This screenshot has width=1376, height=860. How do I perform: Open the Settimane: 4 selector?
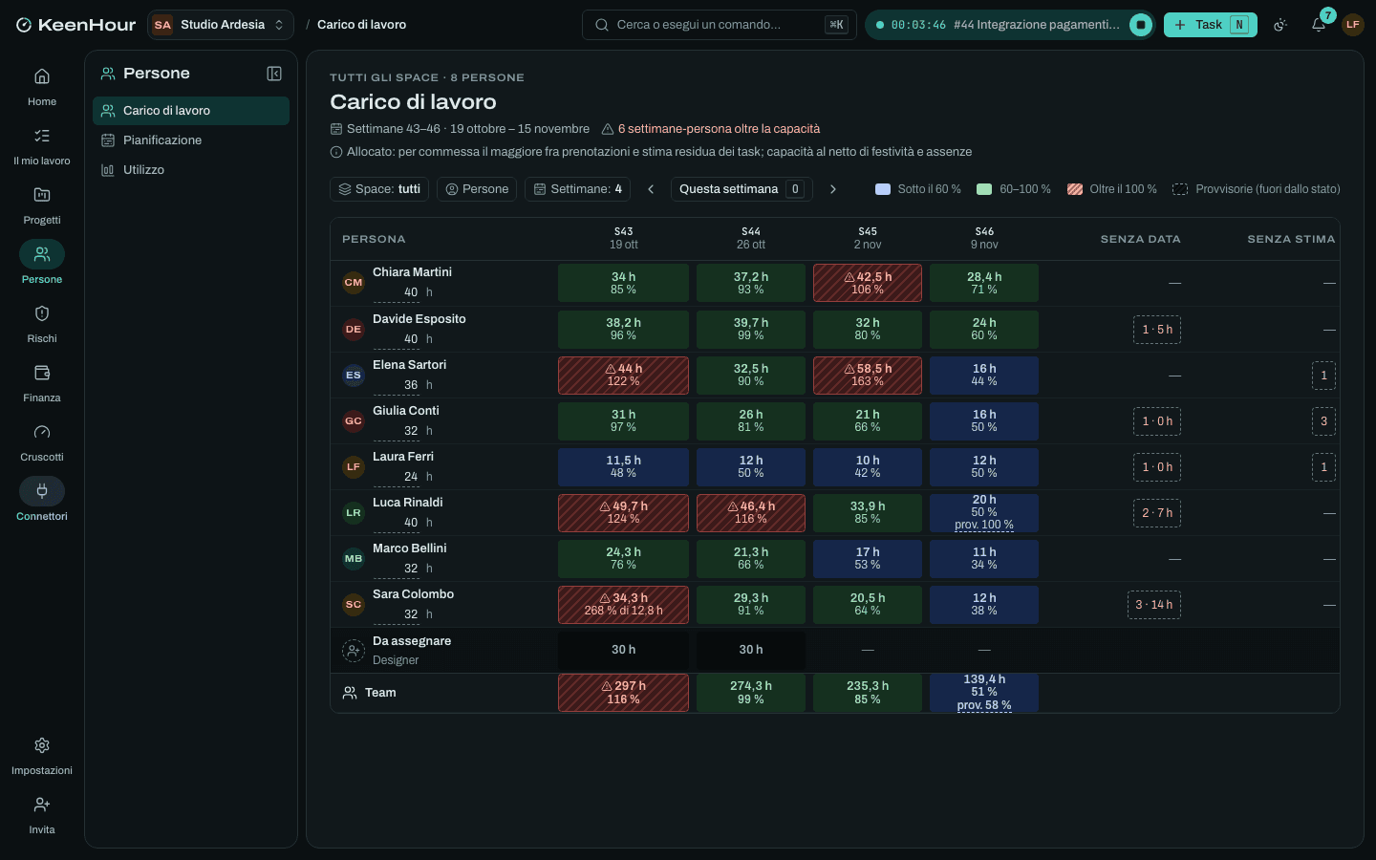(578, 189)
